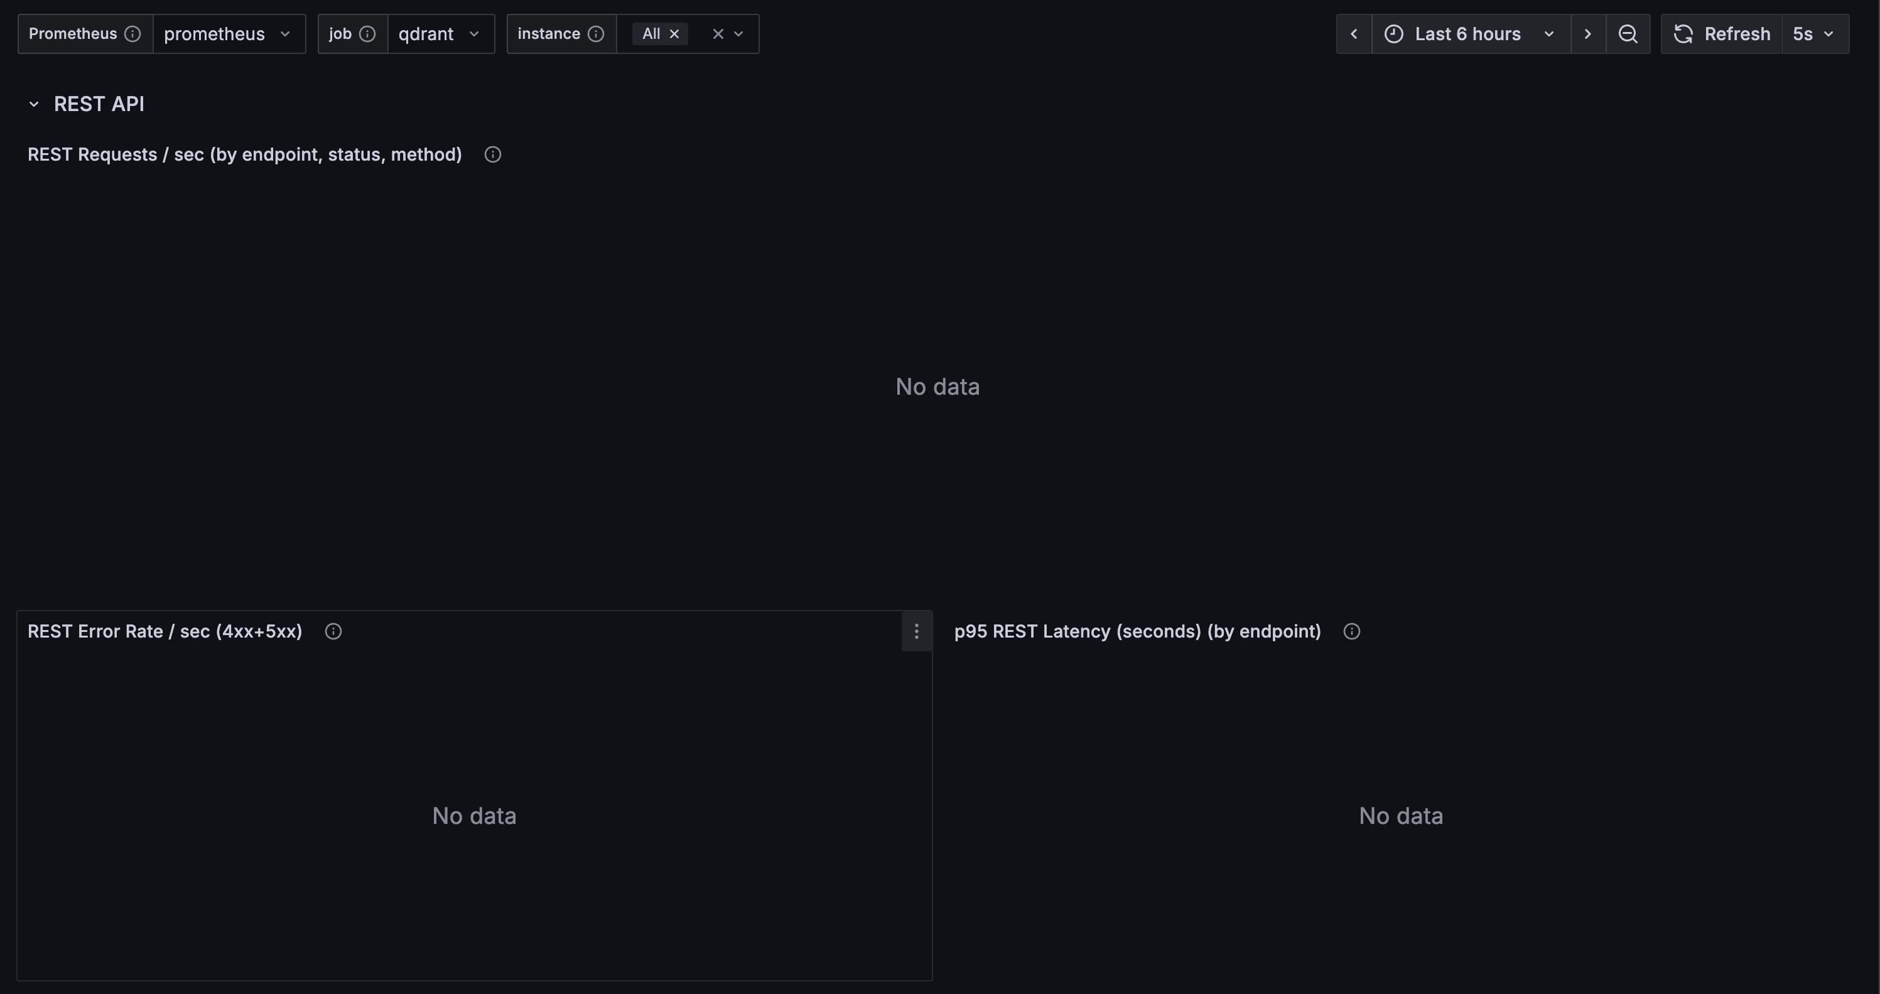Shift time range forward with right arrow
The width and height of the screenshot is (1880, 994).
[x=1587, y=35]
